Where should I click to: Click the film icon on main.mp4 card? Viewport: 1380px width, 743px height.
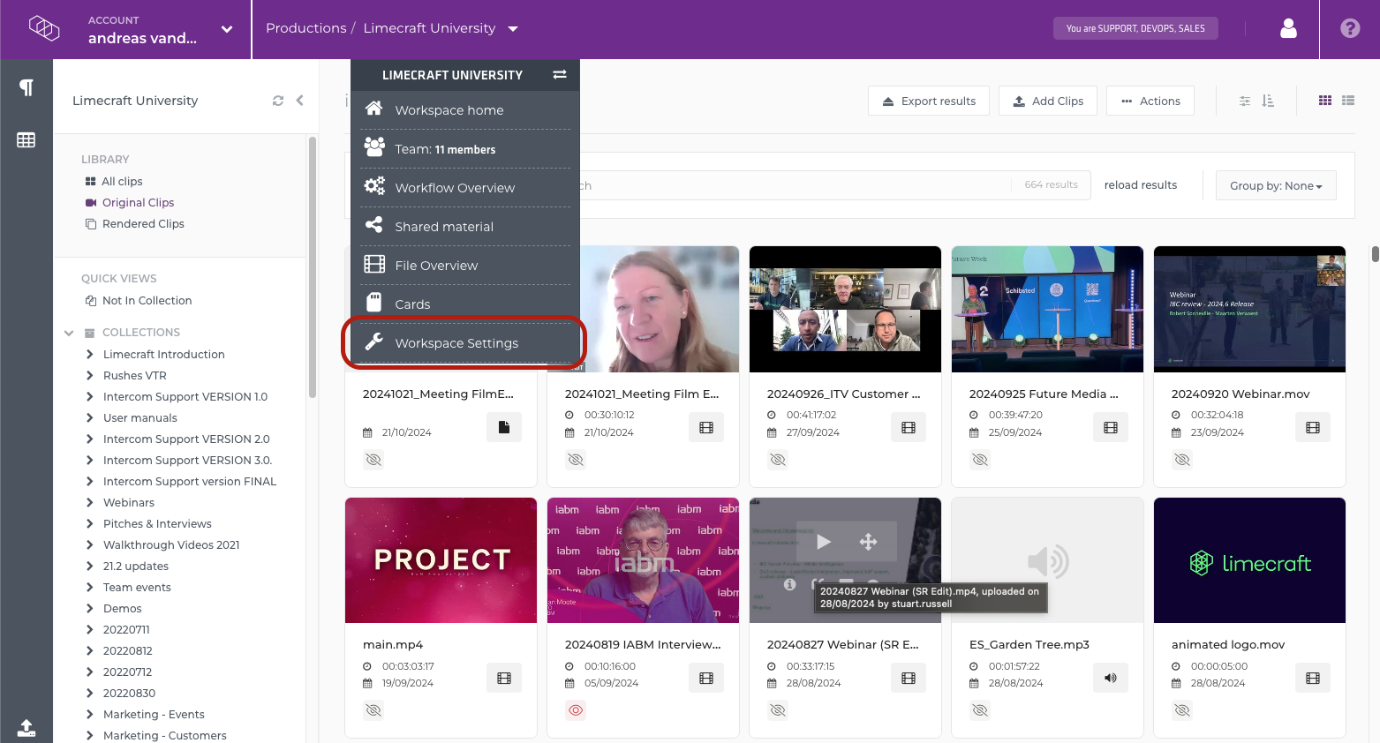point(504,678)
